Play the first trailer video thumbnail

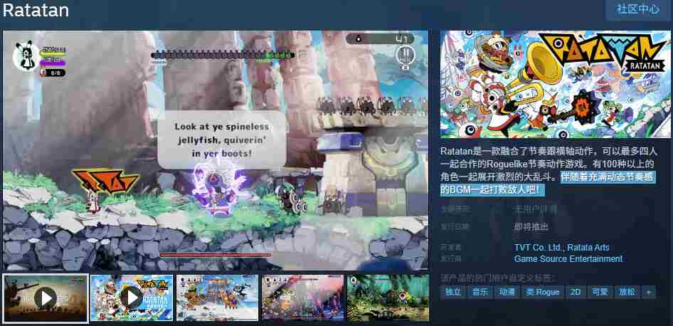coord(46,297)
